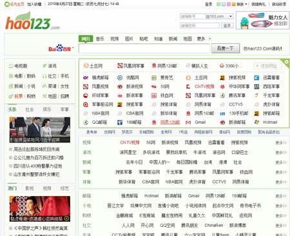Viewport: 290px width, 236px height.
Task: Click the 电视剧 TV icon in sidebar
Action: point(11,66)
